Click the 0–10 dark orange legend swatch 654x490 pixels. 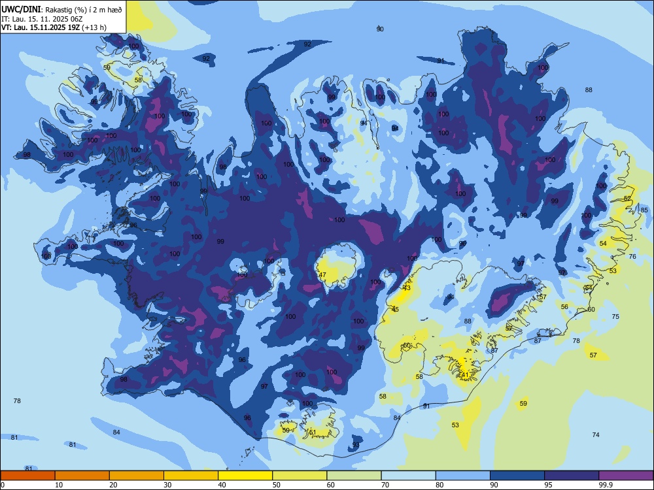(x=27, y=476)
